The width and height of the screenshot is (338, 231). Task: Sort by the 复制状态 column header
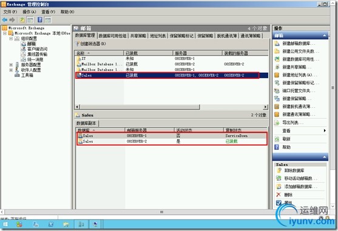coord(245,130)
